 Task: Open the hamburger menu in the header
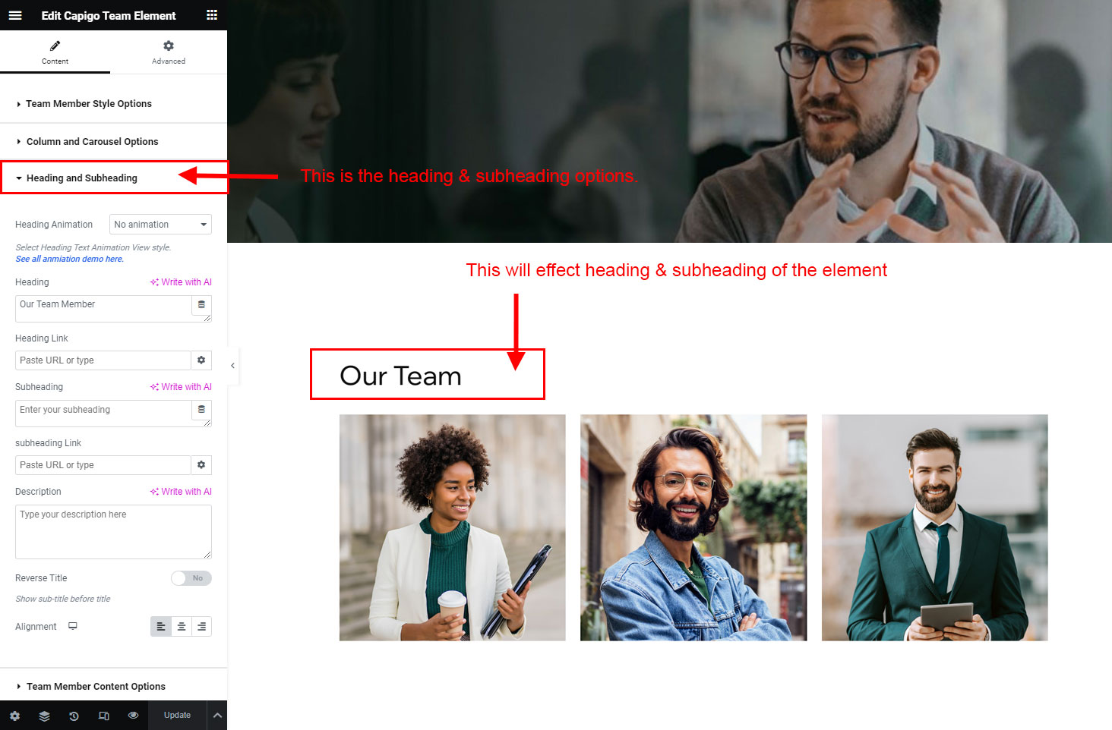tap(15, 15)
